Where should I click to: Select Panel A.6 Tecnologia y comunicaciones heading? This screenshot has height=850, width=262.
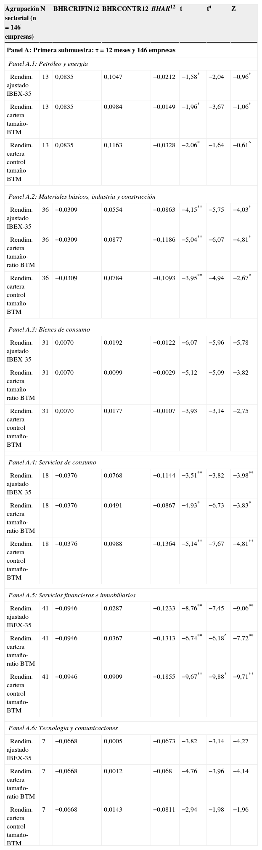(63, 729)
